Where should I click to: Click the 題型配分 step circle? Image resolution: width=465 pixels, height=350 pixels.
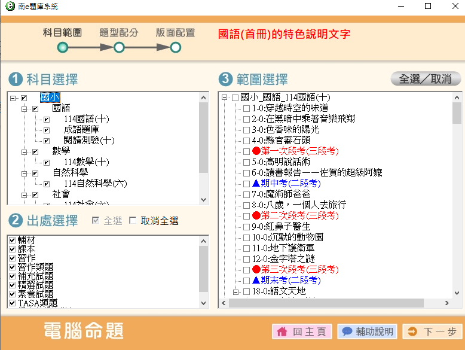(x=119, y=47)
